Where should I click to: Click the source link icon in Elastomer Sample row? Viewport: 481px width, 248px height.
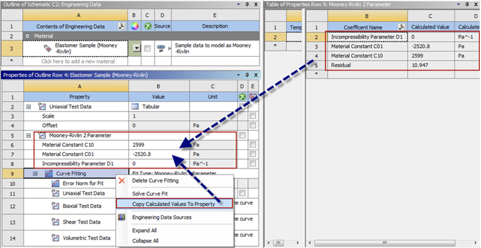(x=161, y=48)
